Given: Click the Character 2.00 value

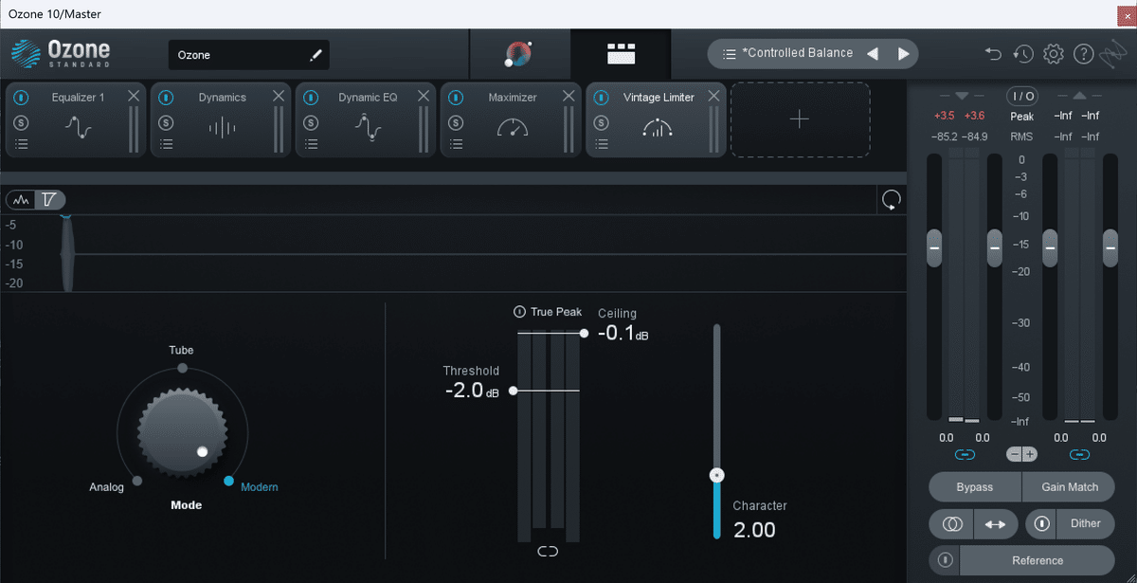Looking at the screenshot, I should (754, 530).
